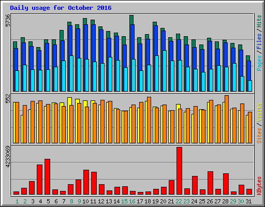The width and height of the screenshot is (265, 207).
Task: Click the 4233069 axis value label
Action: click(x=8, y=157)
